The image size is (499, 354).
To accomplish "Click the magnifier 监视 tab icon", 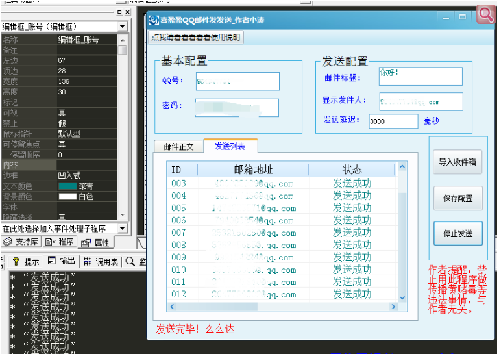I will tap(130, 262).
